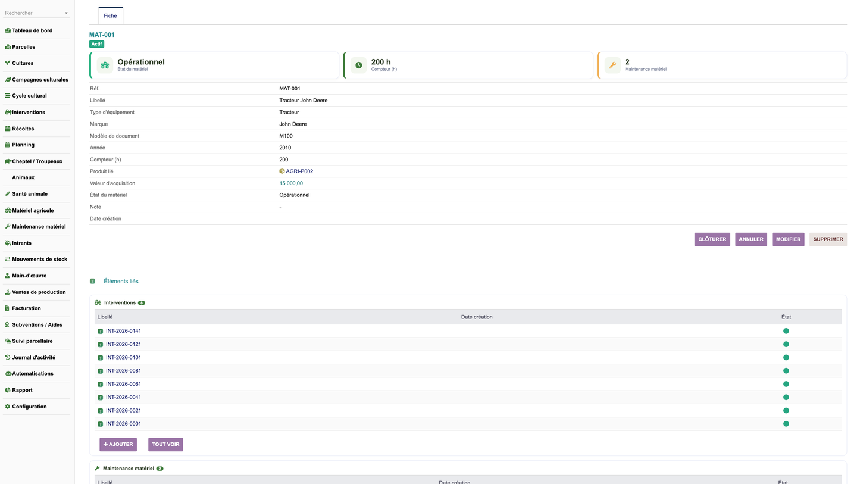
Task: Open linked product AGRI-P002
Action: click(299, 171)
